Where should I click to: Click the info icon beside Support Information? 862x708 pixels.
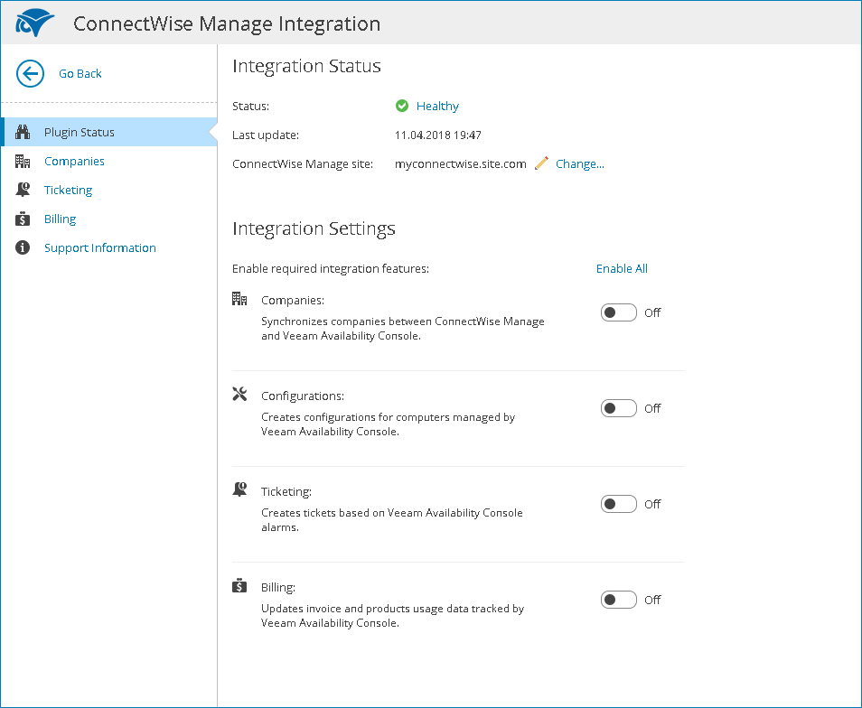[x=23, y=247]
